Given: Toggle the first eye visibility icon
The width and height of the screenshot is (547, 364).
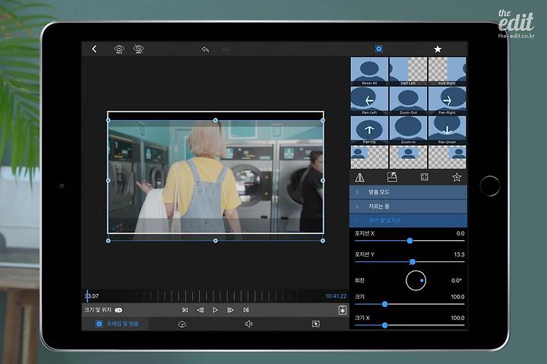Looking at the screenshot, I should point(119,49).
